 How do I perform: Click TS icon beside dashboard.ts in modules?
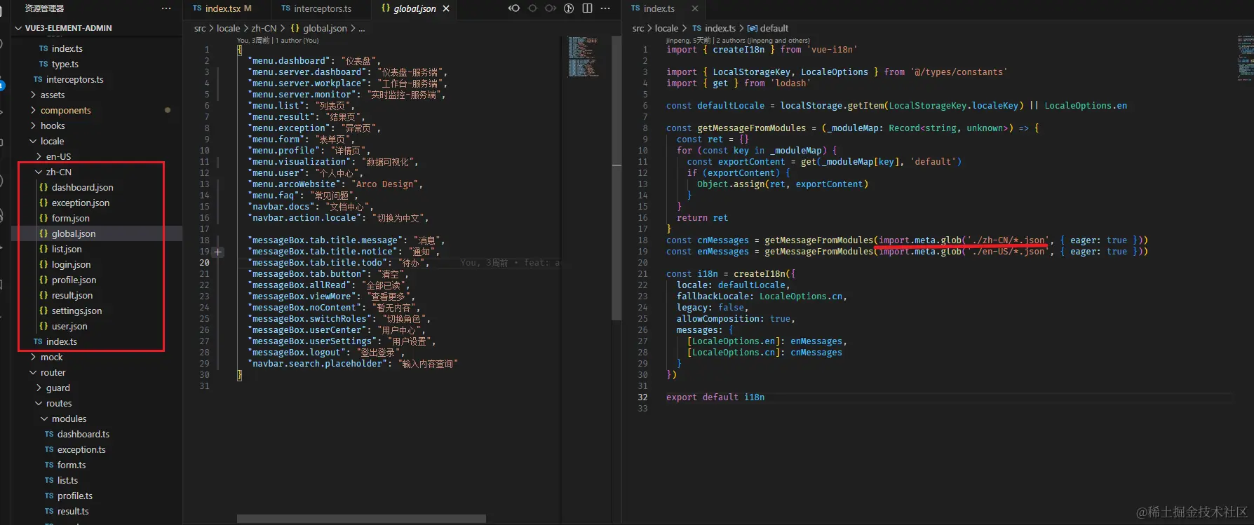(49, 434)
